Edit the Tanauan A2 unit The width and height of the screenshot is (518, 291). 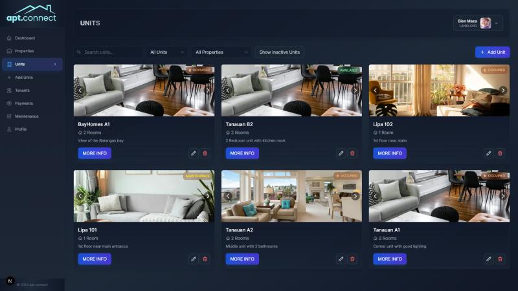point(341,259)
